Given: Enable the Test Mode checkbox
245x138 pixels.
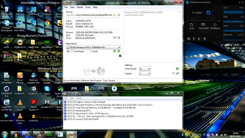Looking at the screenshot, I should pos(72,51).
